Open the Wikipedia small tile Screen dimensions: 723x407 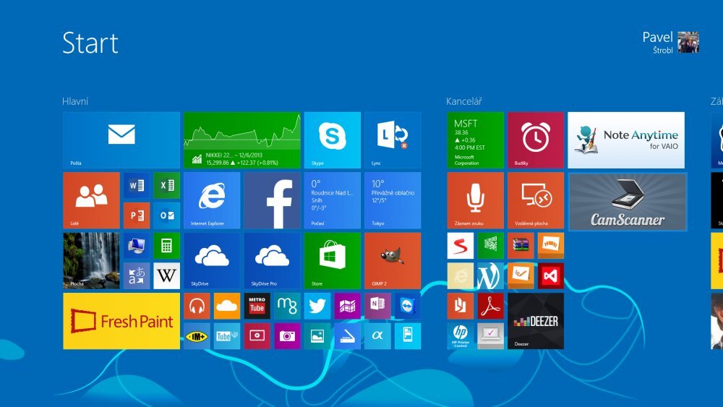click(x=166, y=275)
